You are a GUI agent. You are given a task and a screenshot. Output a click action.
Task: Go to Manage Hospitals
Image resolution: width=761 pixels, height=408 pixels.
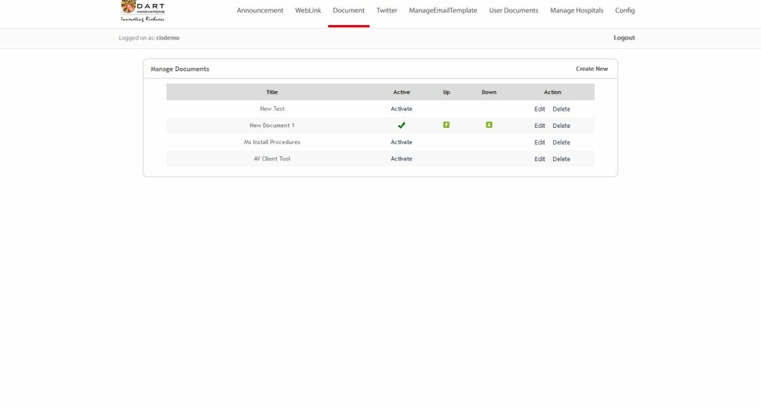pos(577,11)
